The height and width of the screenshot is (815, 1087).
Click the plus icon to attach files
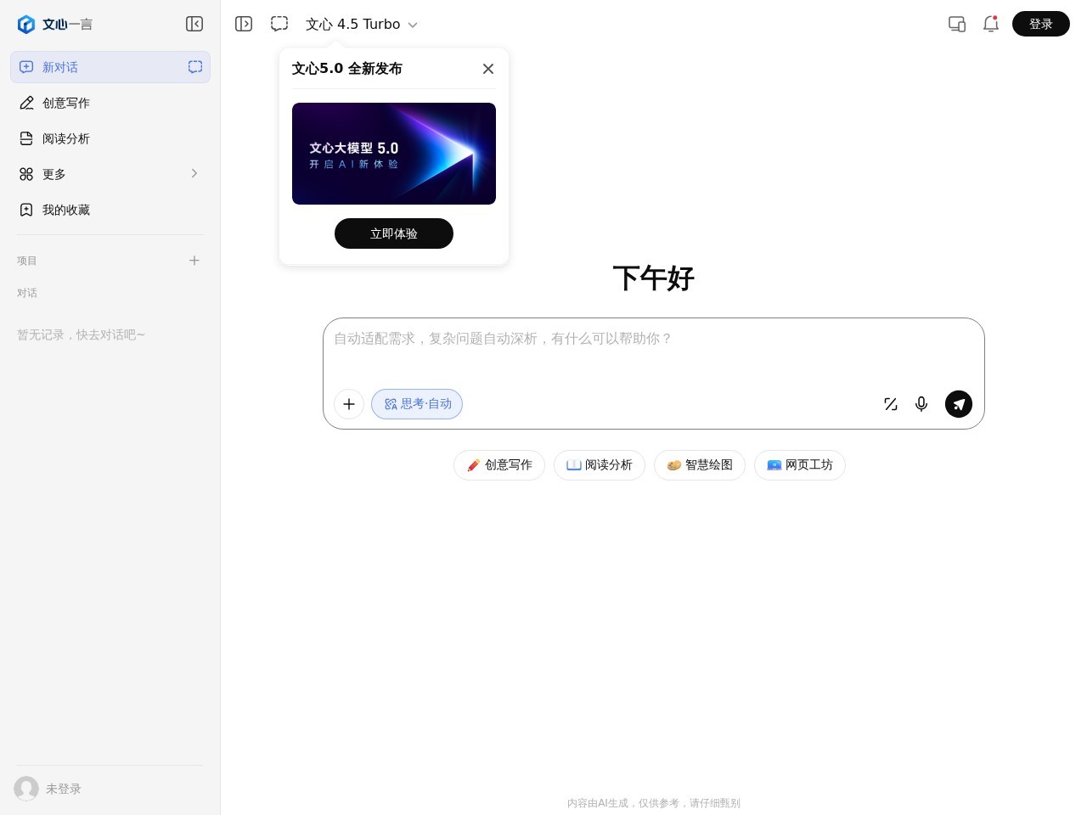(x=349, y=404)
